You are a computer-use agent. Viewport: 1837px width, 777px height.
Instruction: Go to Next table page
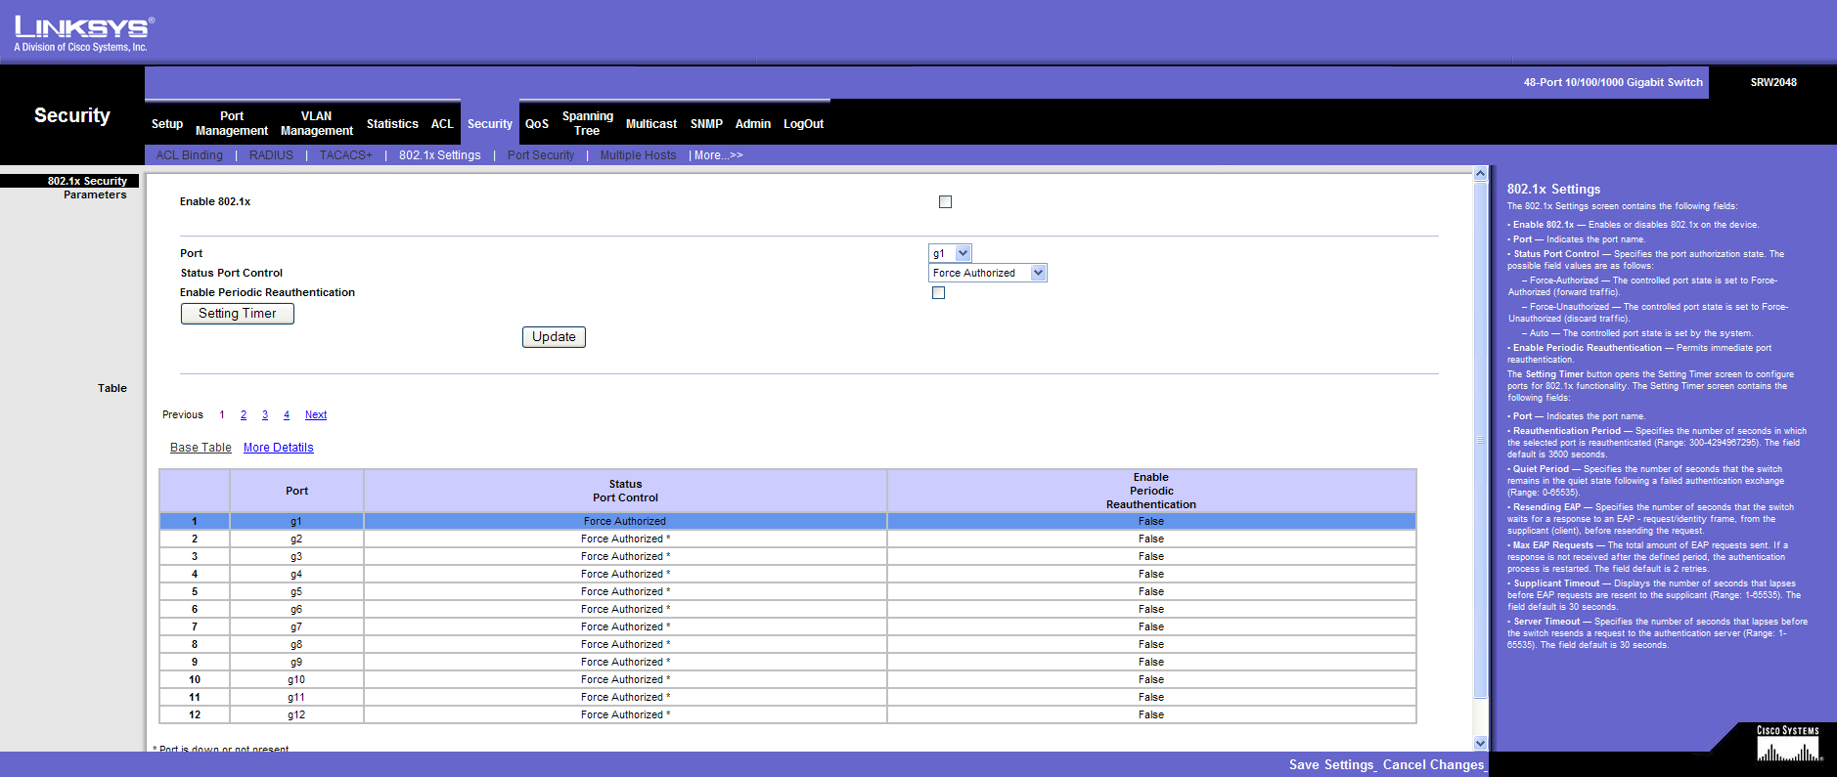[315, 415]
